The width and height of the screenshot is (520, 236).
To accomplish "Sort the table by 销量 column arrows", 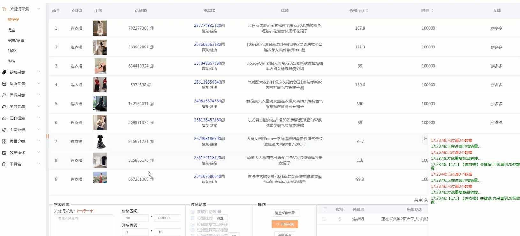I will (432, 11).
